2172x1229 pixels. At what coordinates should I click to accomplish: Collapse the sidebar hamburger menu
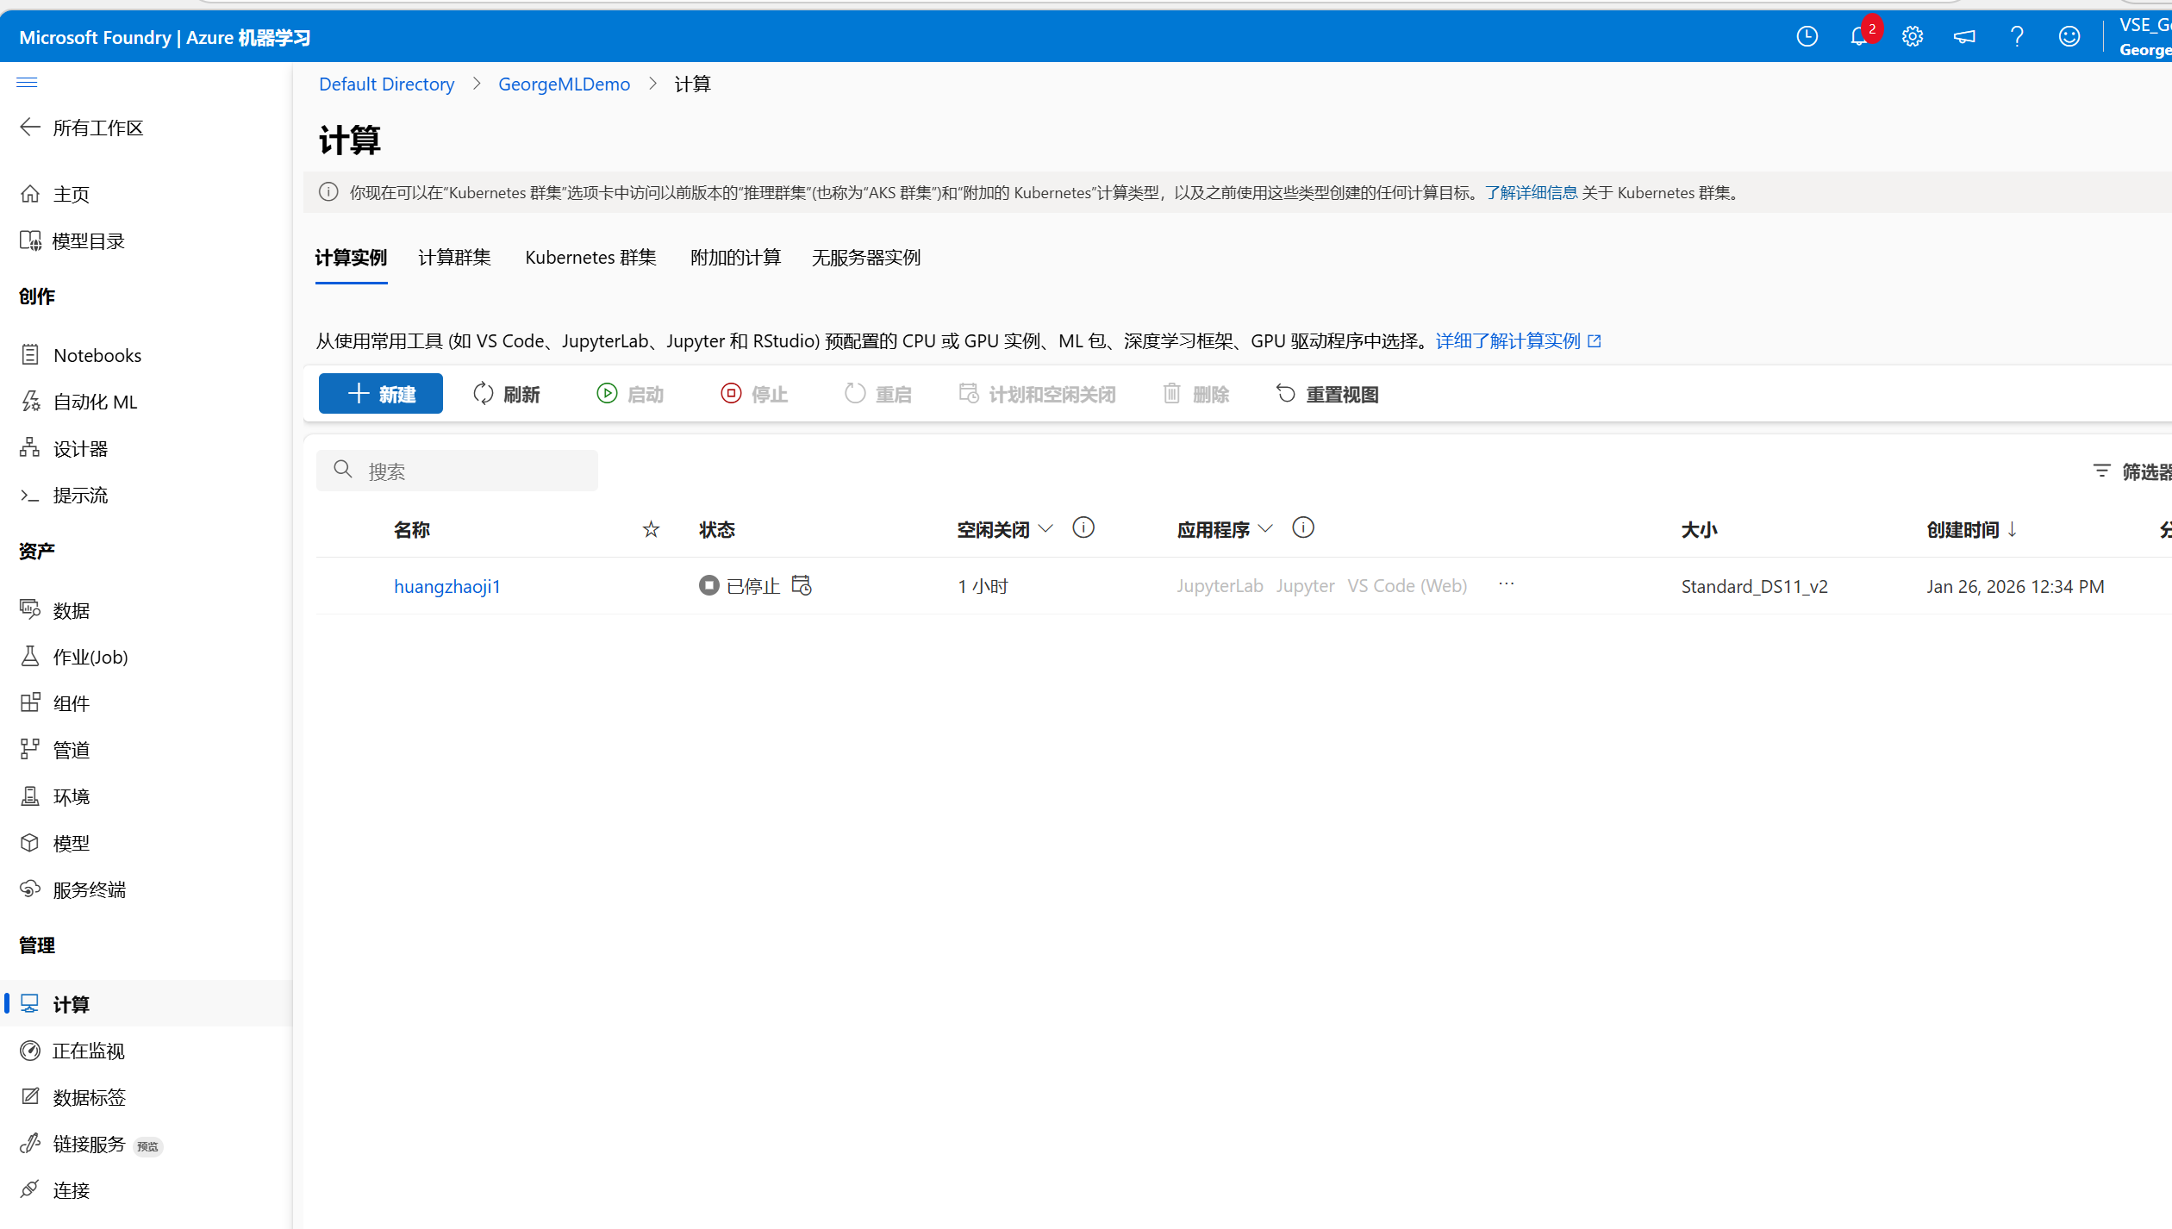[x=27, y=83]
